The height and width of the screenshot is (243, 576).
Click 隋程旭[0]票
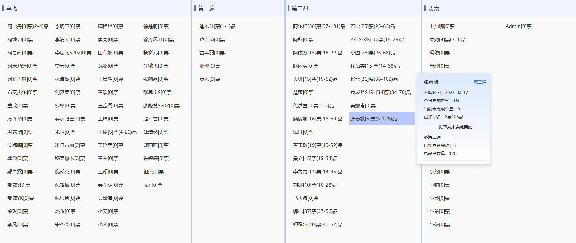(111, 26)
